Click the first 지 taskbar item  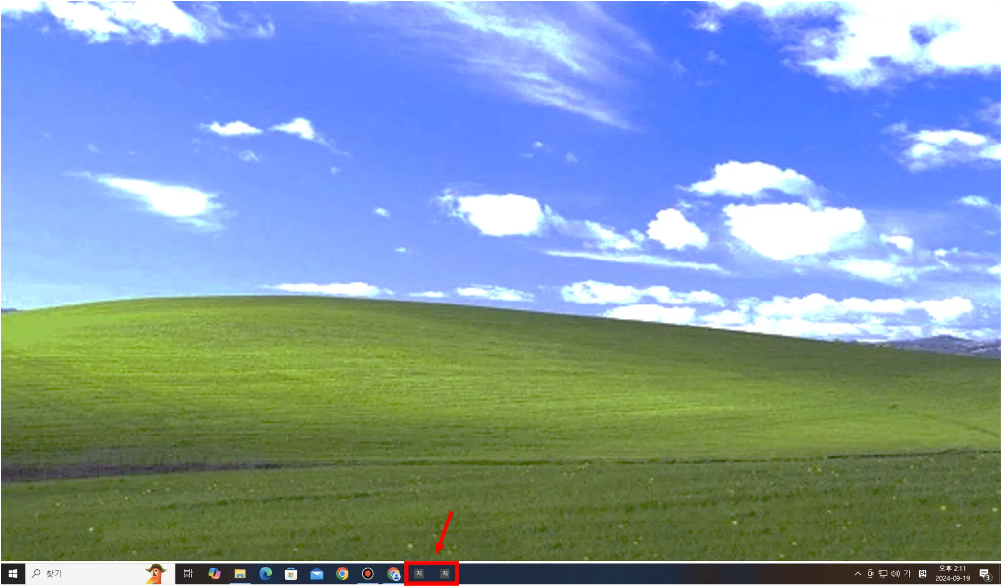pyautogui.click(x=419, y=573)
